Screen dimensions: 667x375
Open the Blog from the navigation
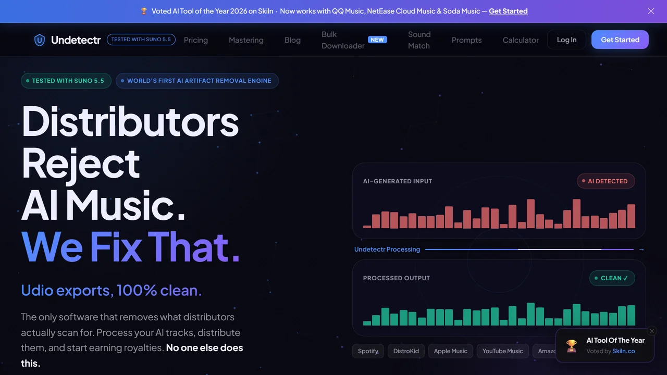click(292, 40)
